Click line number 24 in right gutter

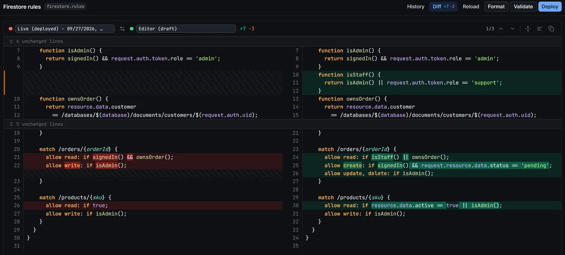coord(296,157)
